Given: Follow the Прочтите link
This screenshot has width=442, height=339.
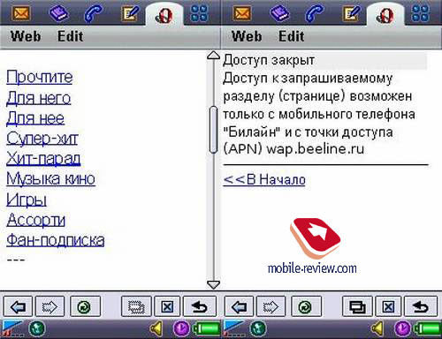Looking at the screenshot, I should point(40,78).
